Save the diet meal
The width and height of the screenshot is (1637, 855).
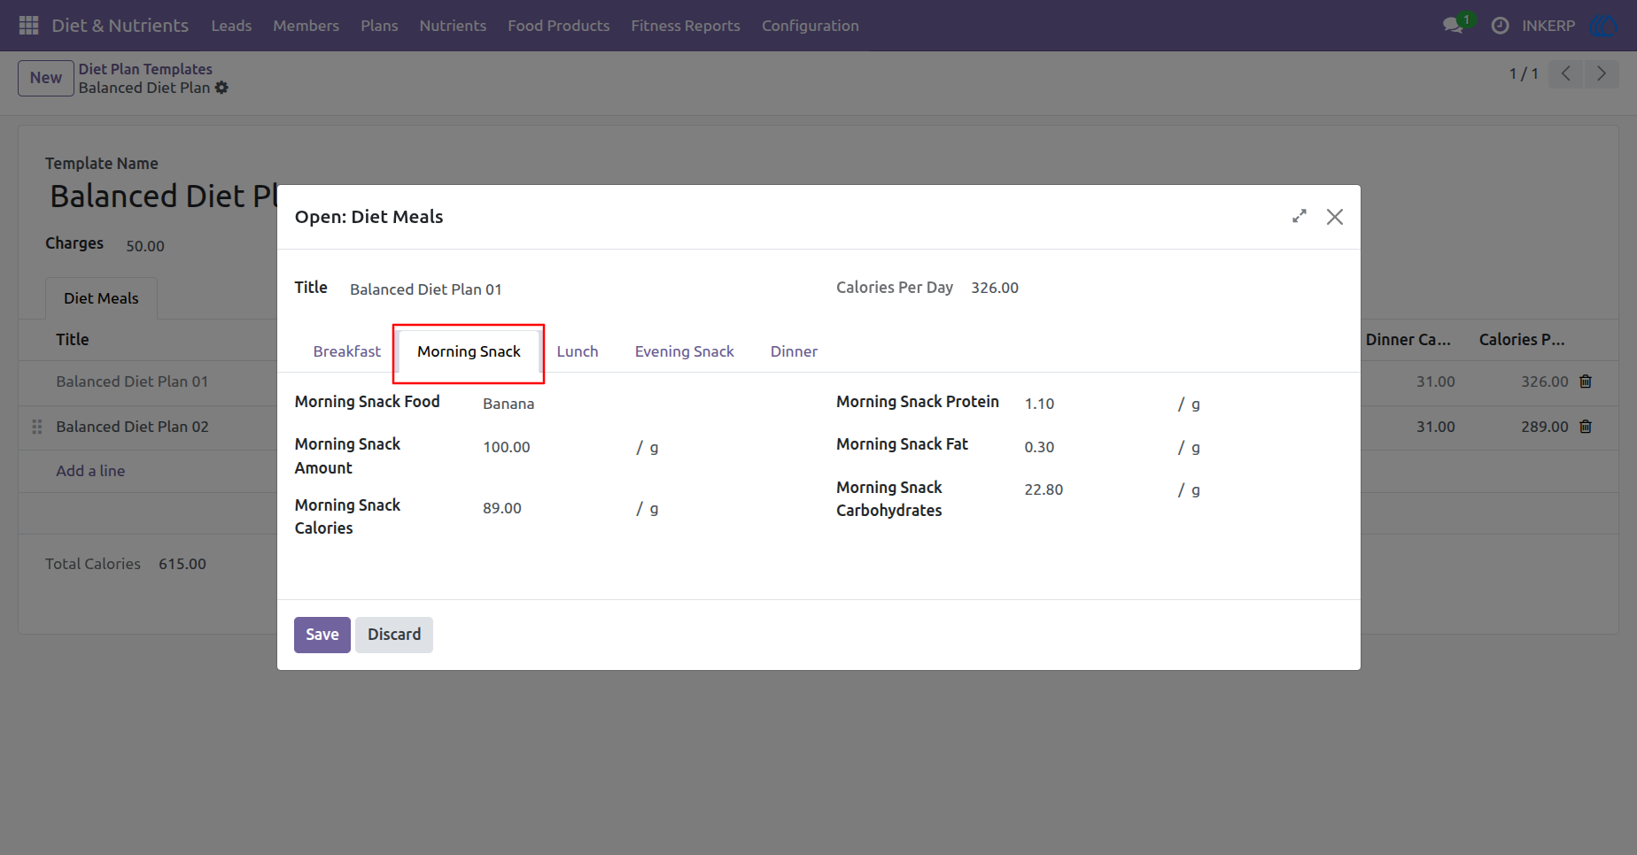point(322,635)
